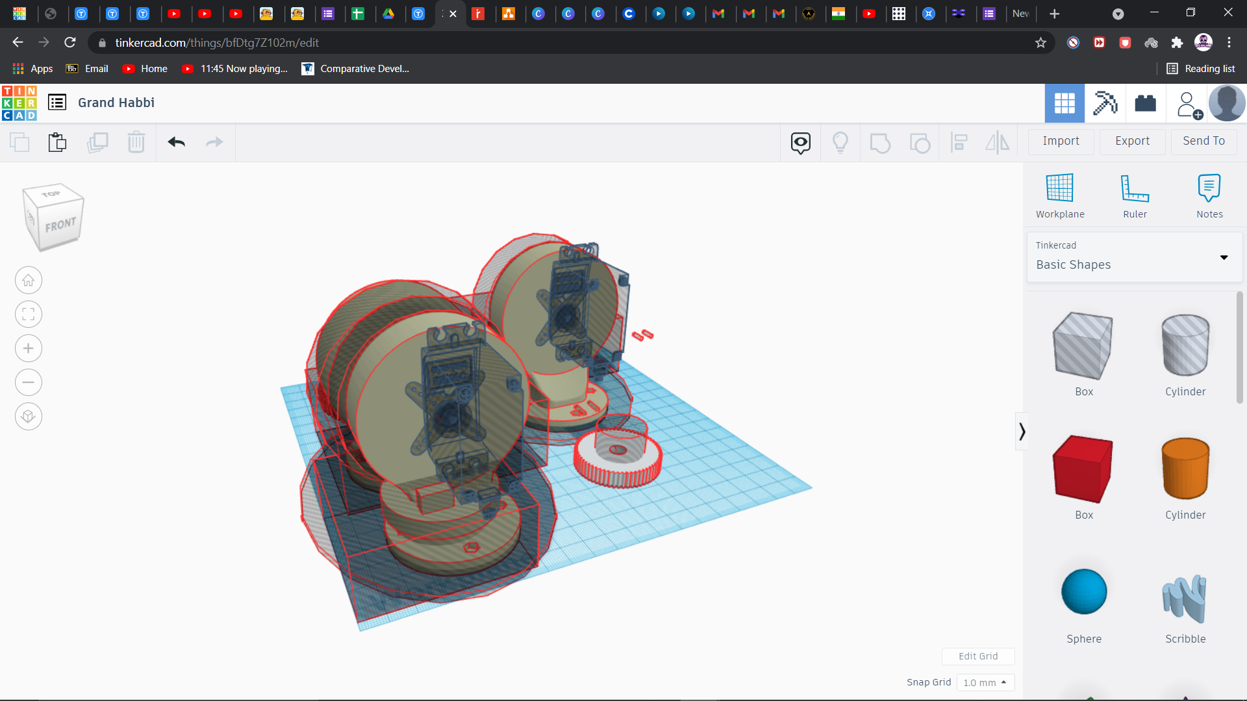Click the Edit Grid button
Image resolution: width=1247 pixels, height=701 pixels.
pyautogui.click(x=978, y=656)
